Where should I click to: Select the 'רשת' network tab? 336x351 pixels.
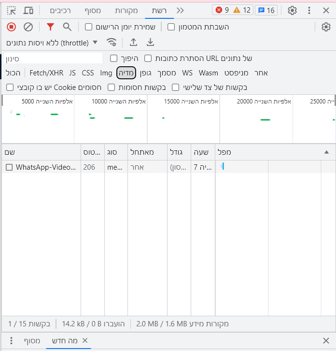tap(159, 11)
